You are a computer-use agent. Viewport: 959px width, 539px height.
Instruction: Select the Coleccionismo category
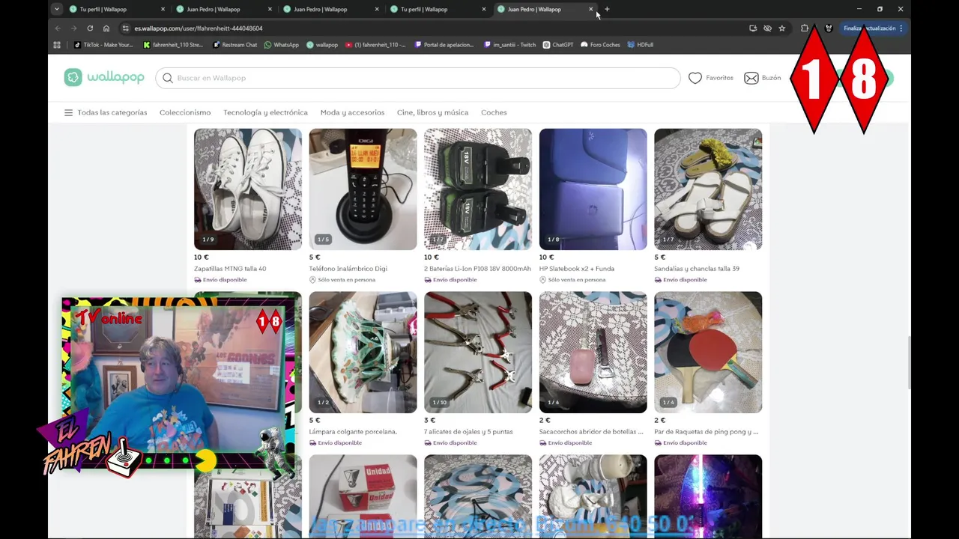(x=185, y=112)
